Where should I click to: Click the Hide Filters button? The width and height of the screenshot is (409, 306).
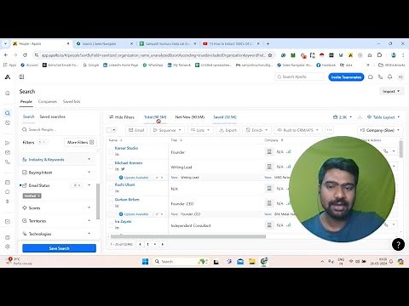(122, 117)
